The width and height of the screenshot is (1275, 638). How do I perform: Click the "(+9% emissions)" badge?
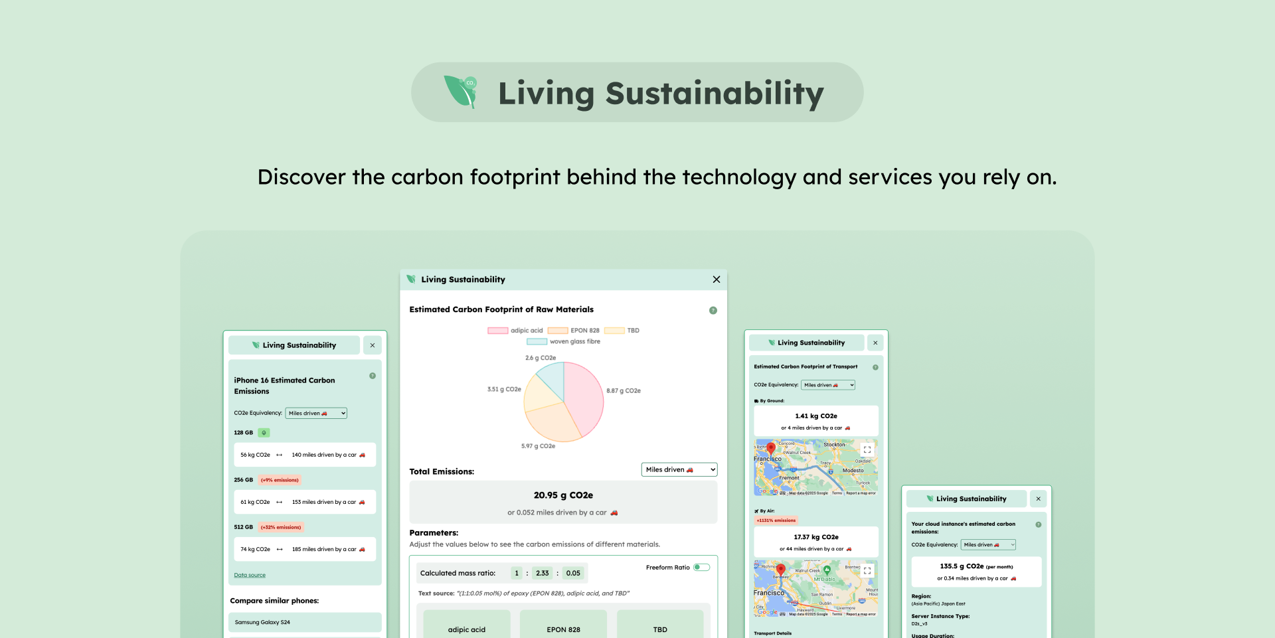pos(280,480)
